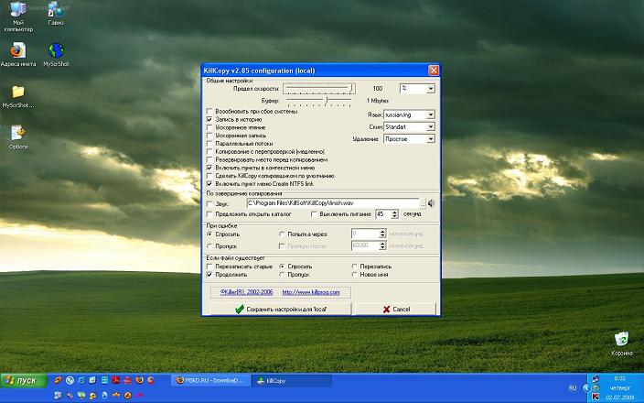Switch to the KillCopy taskbar button
This screenshot has width=644, height=403.
pos(292,381)
